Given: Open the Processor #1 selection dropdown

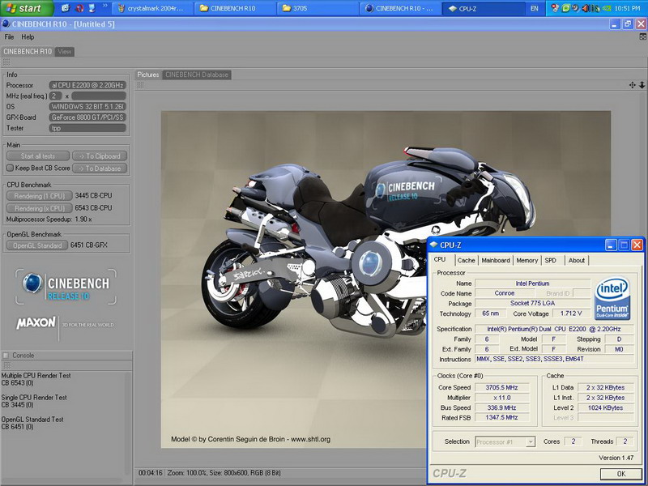Looking at the screenshot, I should 505,441.
